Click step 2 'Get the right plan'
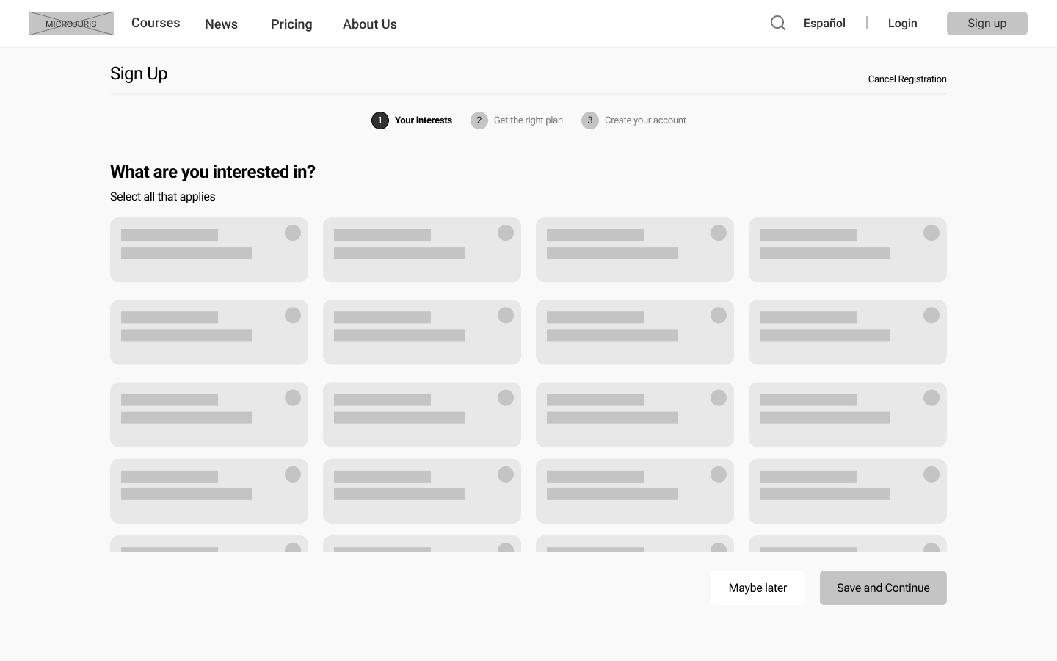1057x661 pixels. point(517,120)
